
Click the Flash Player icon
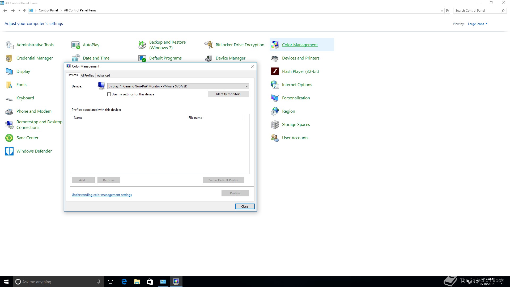point(275,71)
